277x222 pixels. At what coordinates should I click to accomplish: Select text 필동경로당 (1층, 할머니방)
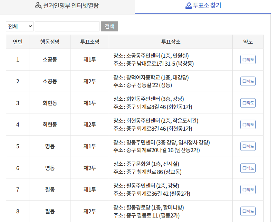point(155,207)
